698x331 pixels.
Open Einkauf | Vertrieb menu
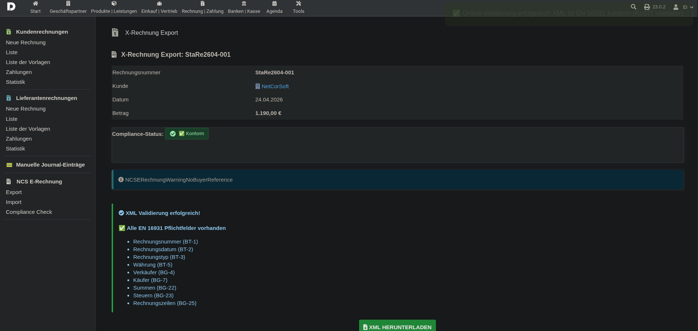pyautogui.click(x=159, y=8)
